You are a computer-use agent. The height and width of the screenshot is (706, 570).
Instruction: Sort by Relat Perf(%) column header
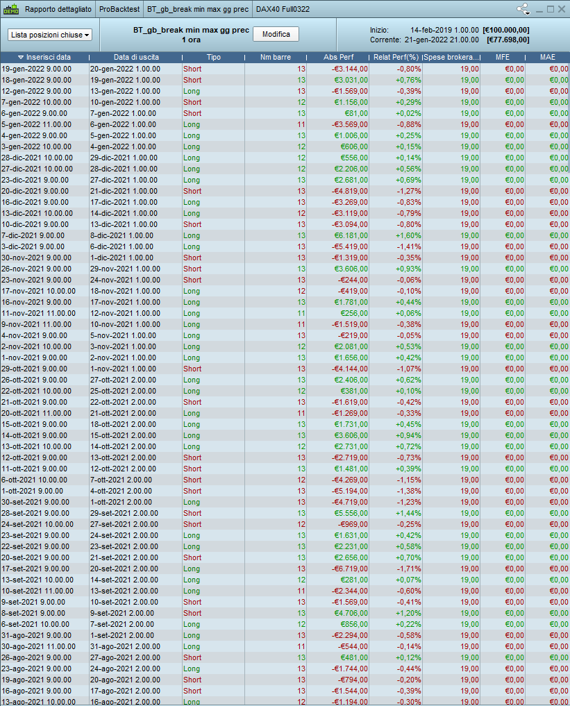pyautogui.click(x=396, y=57)
